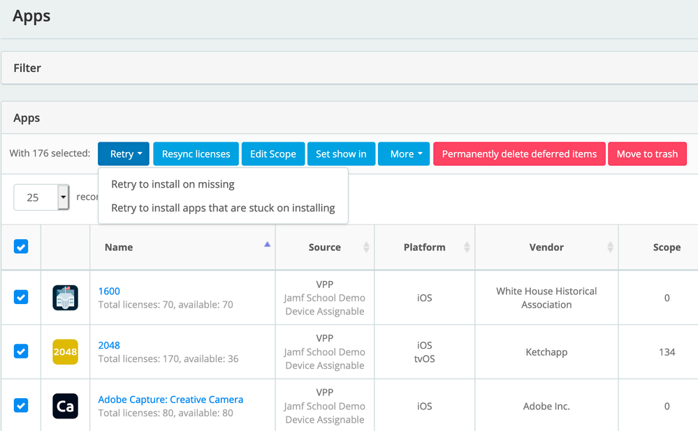This screenshot has height=431, width=698.
Task: Open the 2048 app link
Action: [x=109, y=345]
